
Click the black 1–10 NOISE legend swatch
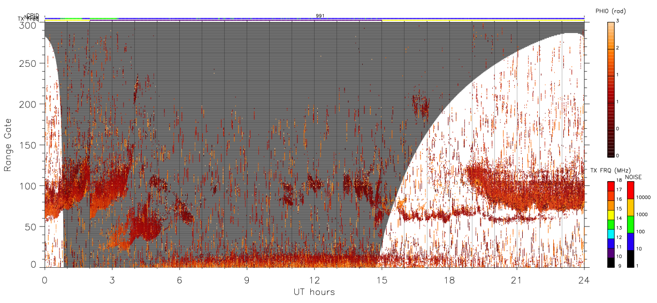click(631, 259)
